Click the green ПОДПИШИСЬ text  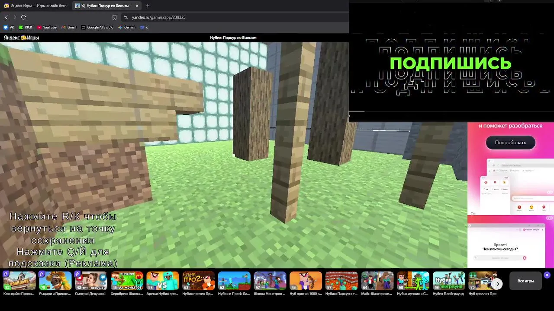451,63
